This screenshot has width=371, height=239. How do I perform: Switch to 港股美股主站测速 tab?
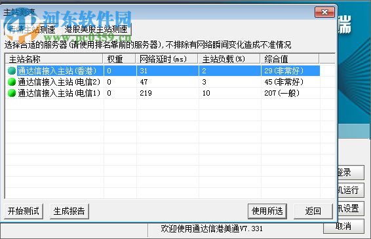click(x=96, y=29)
